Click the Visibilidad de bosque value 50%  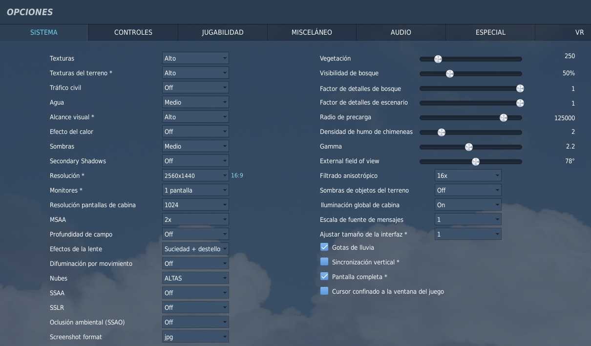click(569, 73)
